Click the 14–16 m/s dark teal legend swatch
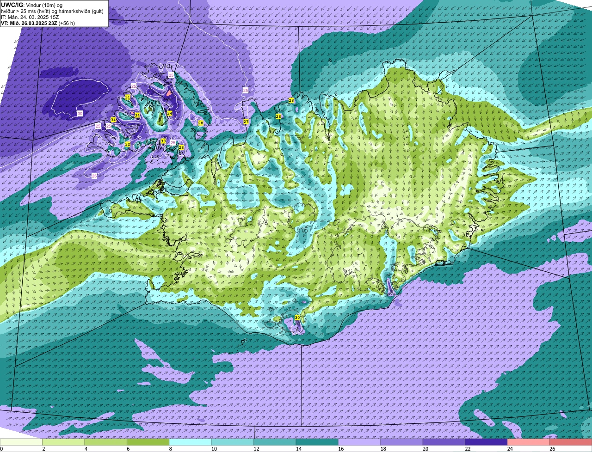Viewport: 592px width, 452px height. tap(317, 442)
